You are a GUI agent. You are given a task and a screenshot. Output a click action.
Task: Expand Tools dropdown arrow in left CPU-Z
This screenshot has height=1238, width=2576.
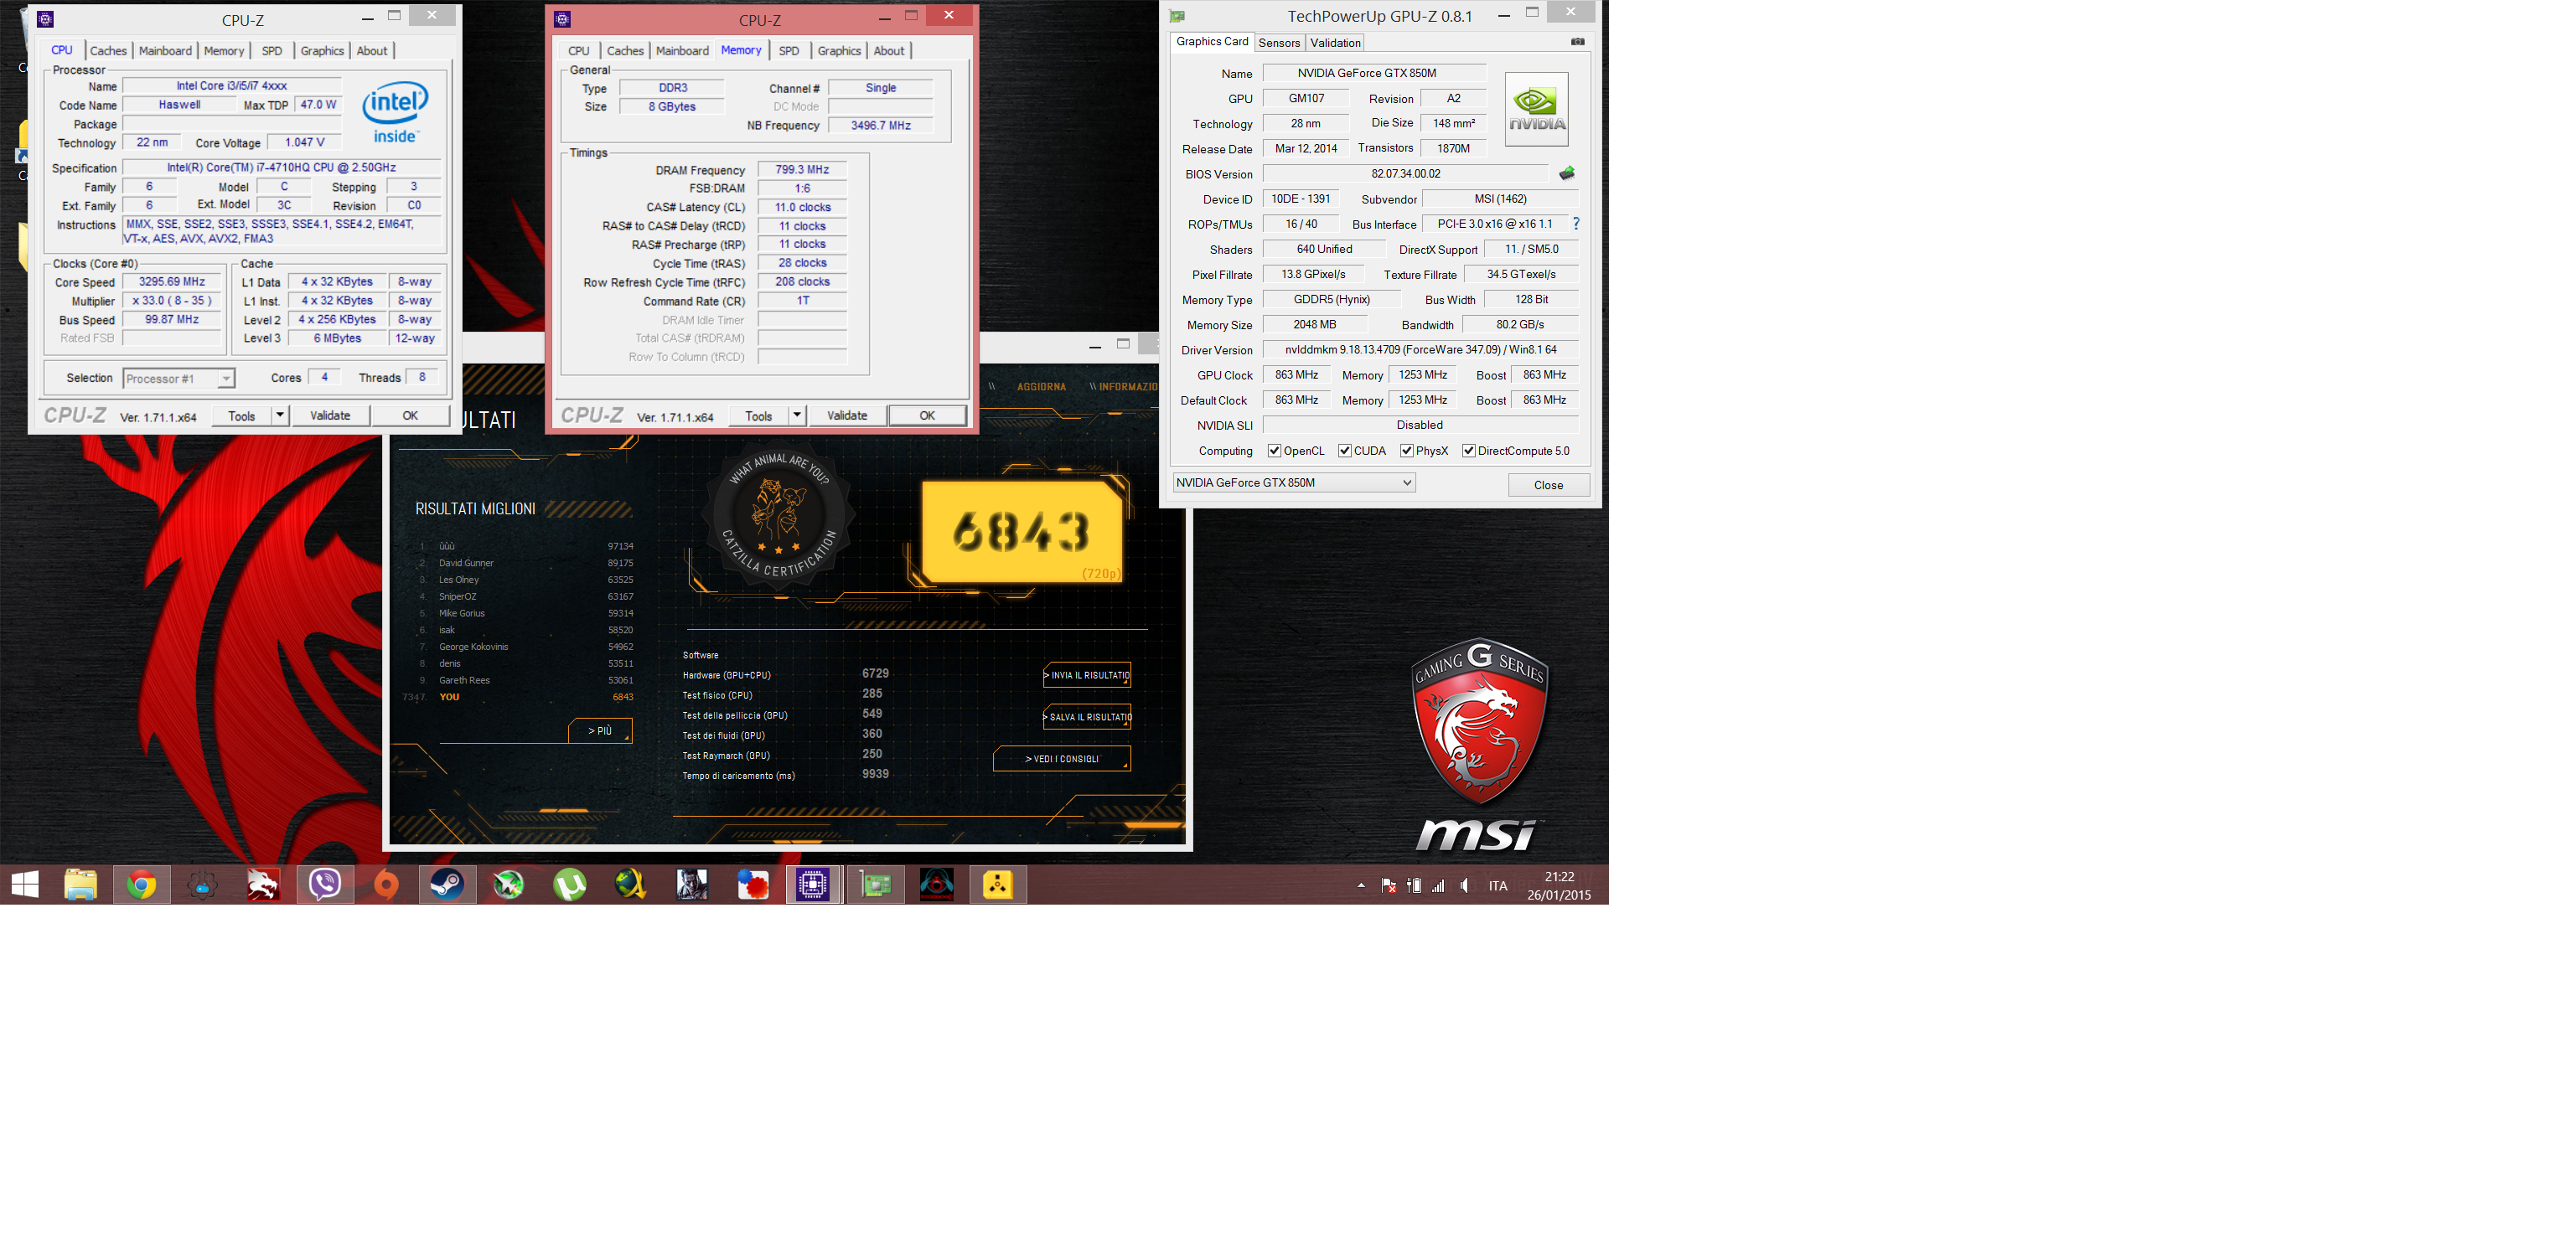pyautogui.click(x=280, y=415)
